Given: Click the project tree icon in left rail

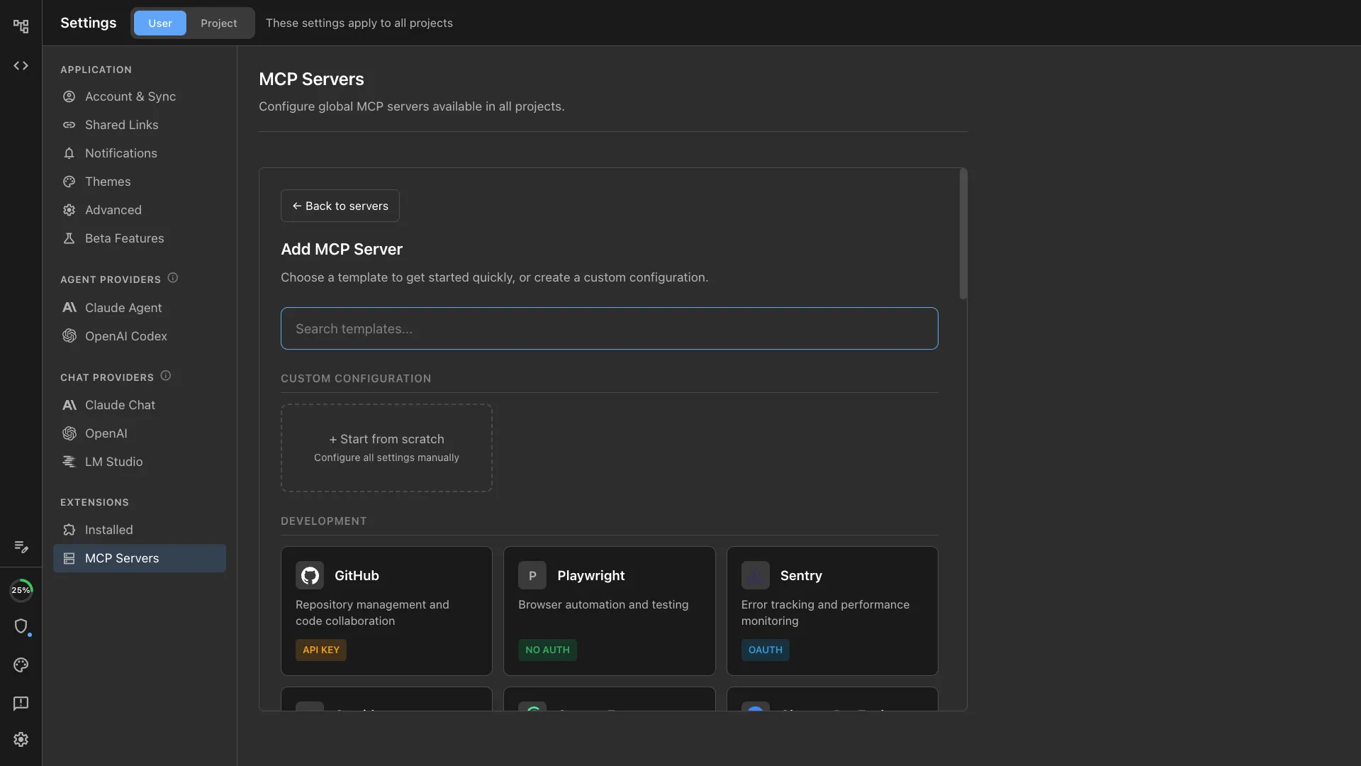Looking at the screenshot, I should 21,26.
